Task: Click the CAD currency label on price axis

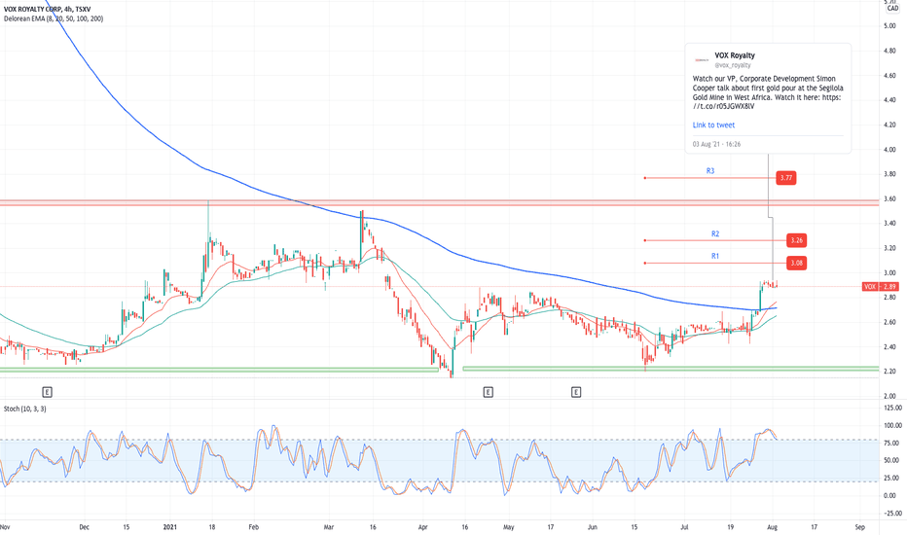Action: click(892, 8)
